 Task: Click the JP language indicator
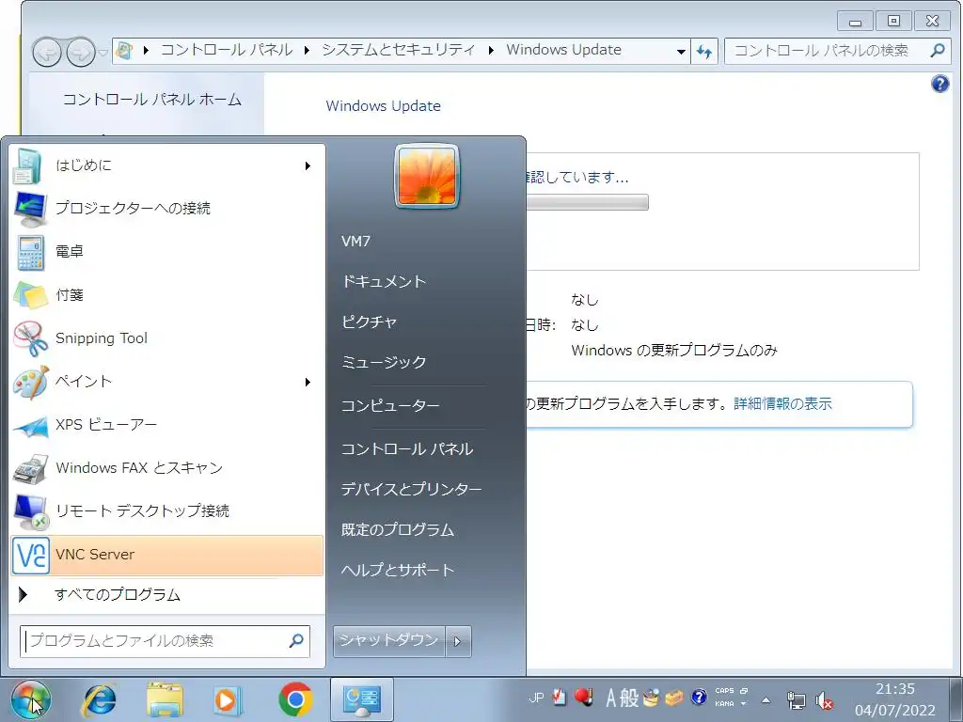point(536,698)
